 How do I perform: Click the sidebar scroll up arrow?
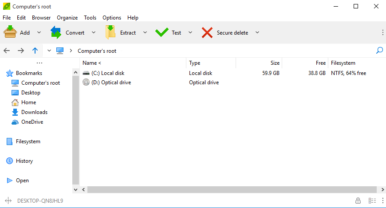click(75, 72)
